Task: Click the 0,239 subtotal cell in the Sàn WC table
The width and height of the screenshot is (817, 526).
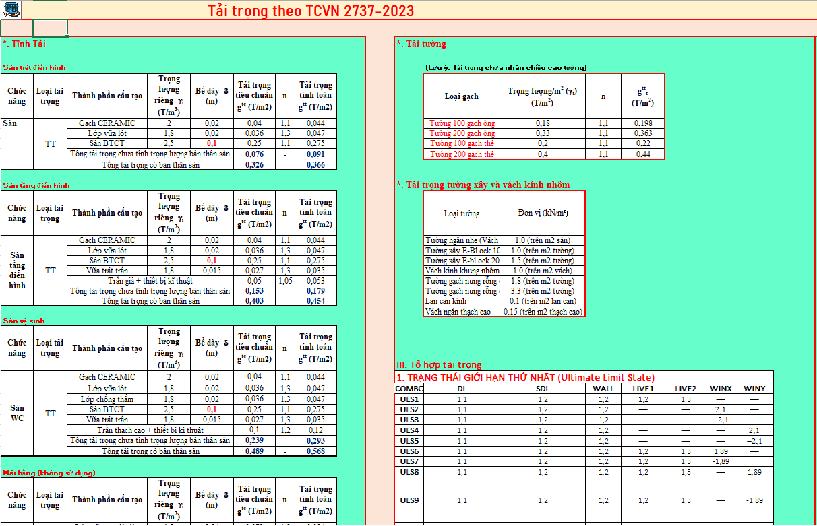Action: tap(254, 440)
